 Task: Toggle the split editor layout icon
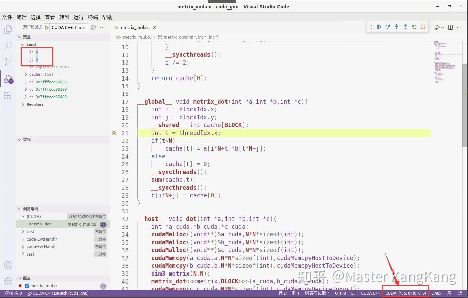click(x=450, y=27)
